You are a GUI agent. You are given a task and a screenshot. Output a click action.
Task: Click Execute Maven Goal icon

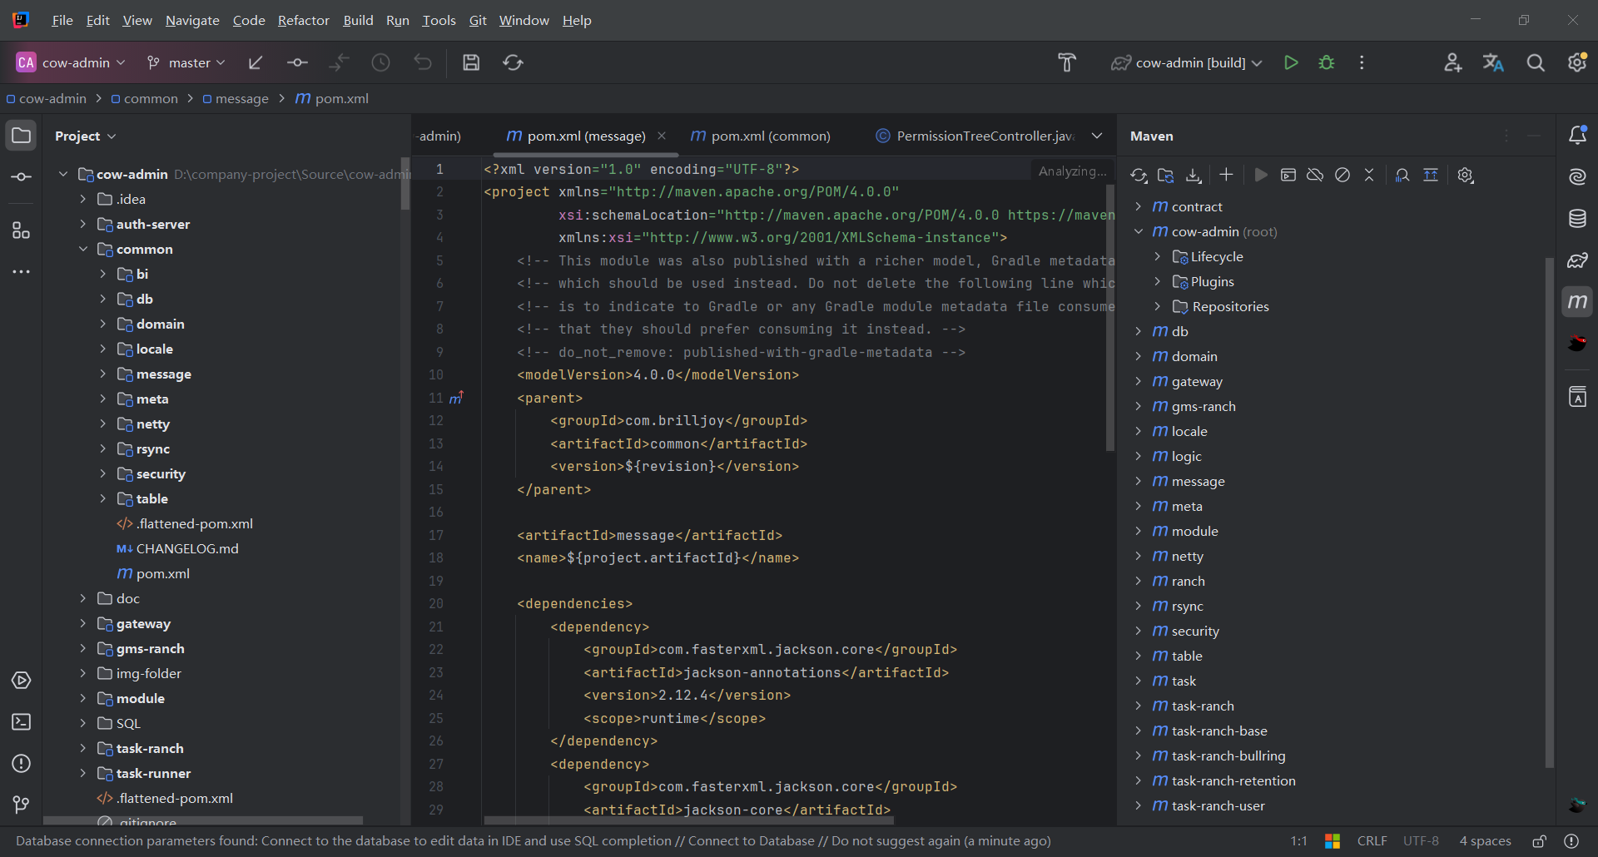click(1288, 176)
